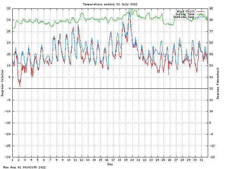Click the timestamp 'Mon Aug 01 00:03:05 2022'

coord(24,167)
